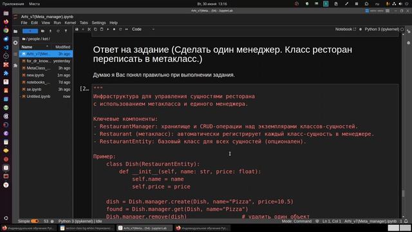Image resolution: width=412 pixels, height=232 pixels.
Task: Open the volume control in system tray
Action: [x=400, y=4]
